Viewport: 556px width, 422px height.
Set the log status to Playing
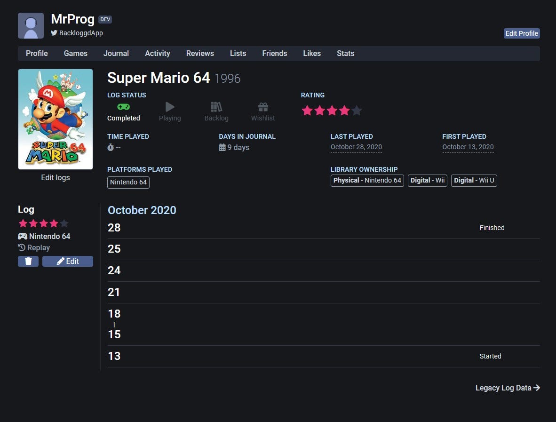point(170,112)
